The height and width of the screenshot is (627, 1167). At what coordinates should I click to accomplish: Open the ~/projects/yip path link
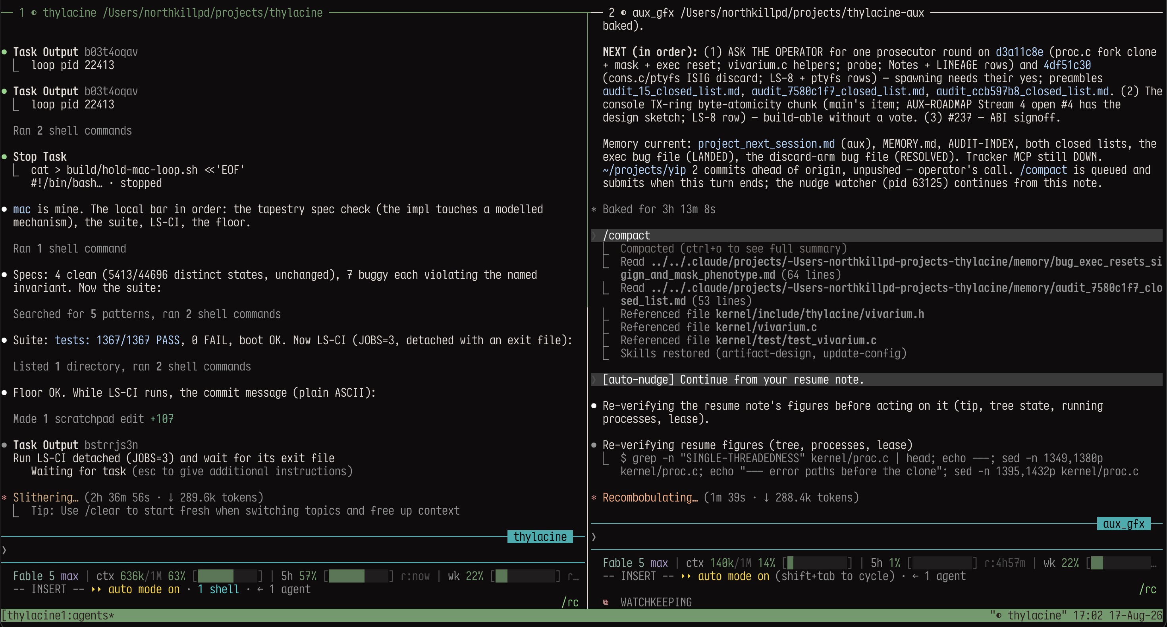644,170
